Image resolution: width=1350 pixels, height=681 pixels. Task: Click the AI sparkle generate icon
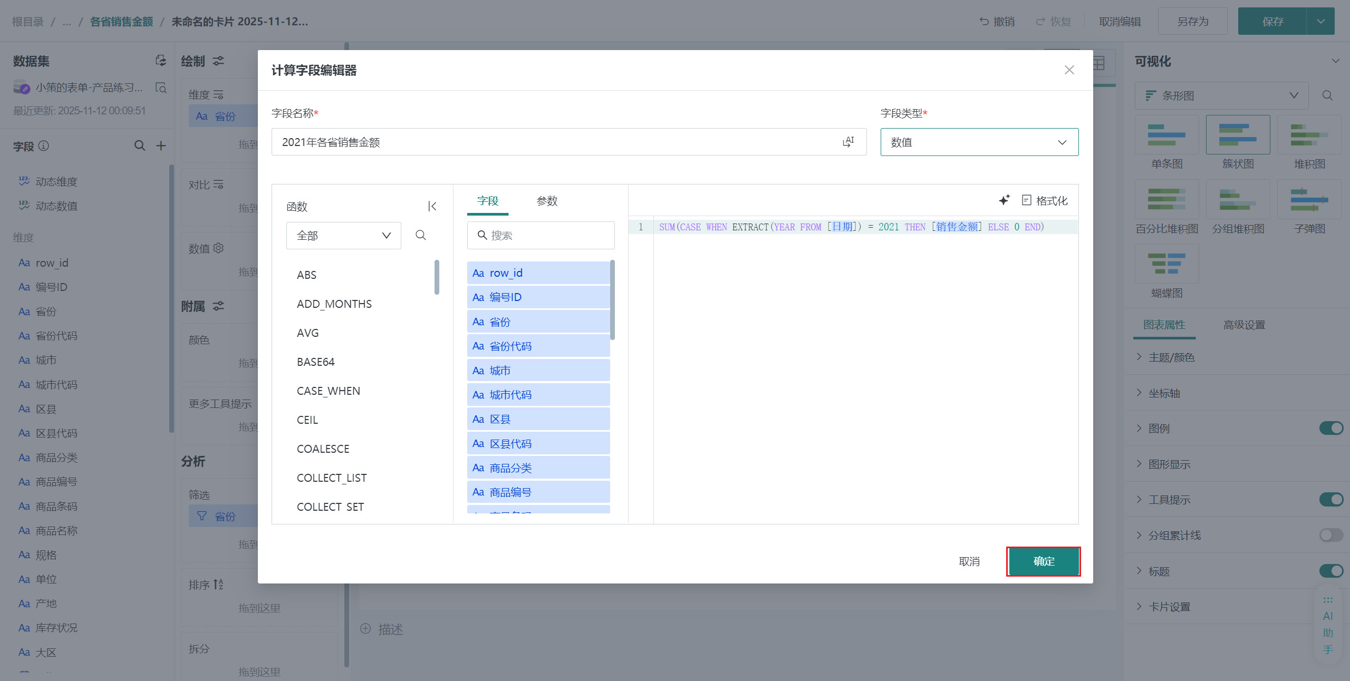click(x=1004, y=200)
